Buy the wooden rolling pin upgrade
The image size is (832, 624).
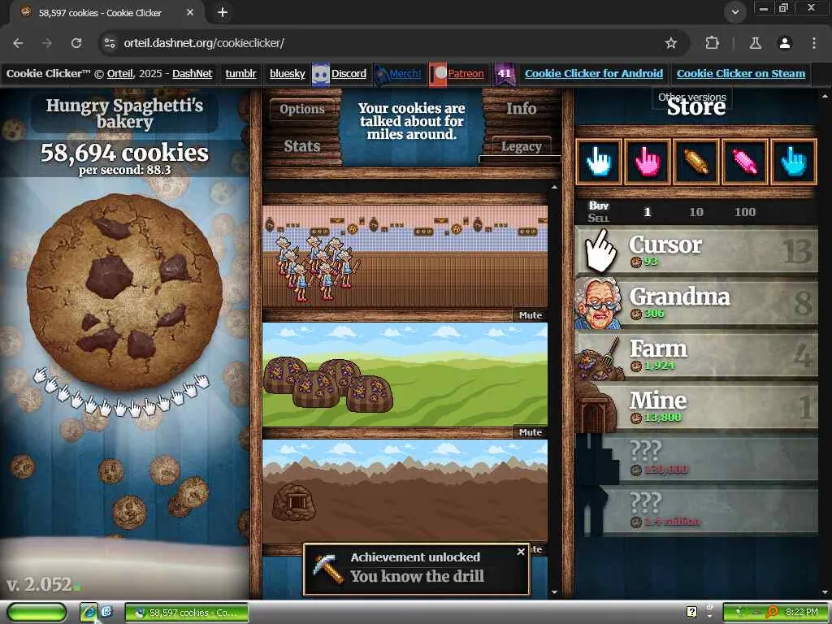(x=696, y=162)
